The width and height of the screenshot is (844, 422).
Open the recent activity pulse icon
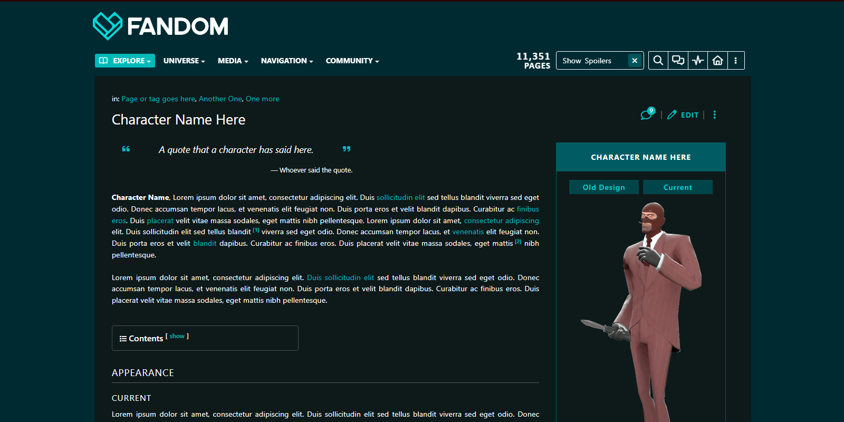698,61
